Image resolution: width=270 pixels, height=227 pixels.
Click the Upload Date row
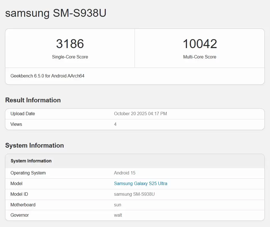point(23,114)
